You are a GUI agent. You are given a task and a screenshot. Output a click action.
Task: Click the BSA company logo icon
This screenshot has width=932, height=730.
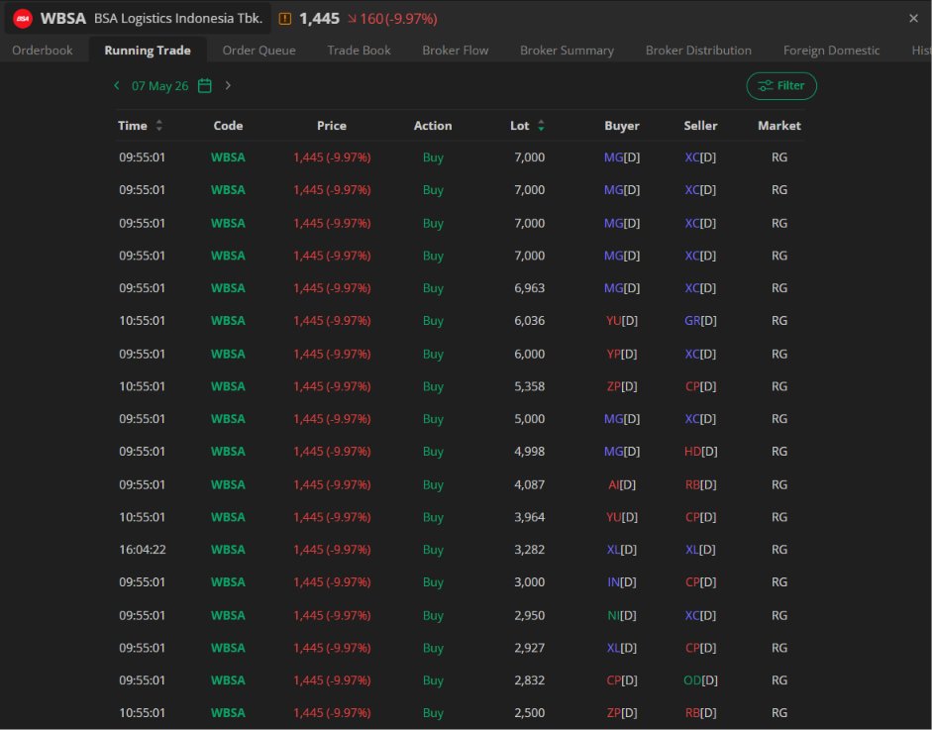point(23,19)
